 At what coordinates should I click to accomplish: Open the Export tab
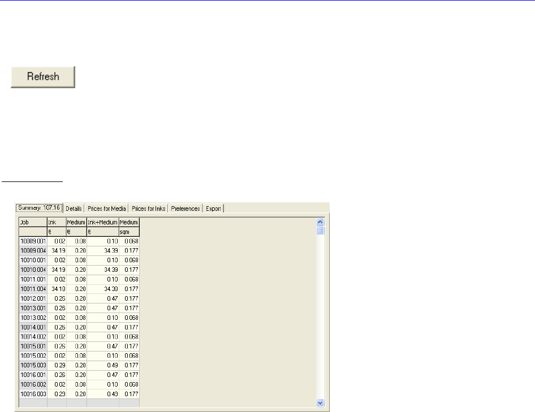tap(213, 209)
